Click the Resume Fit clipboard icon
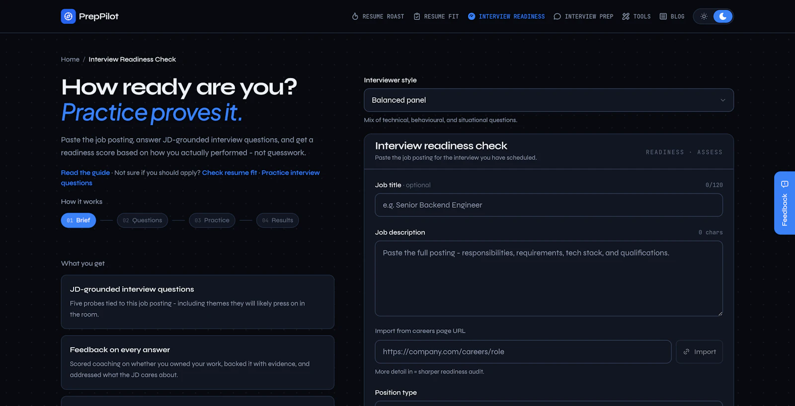The width and height of the screenshot is (795, 406). pos(417,16)
